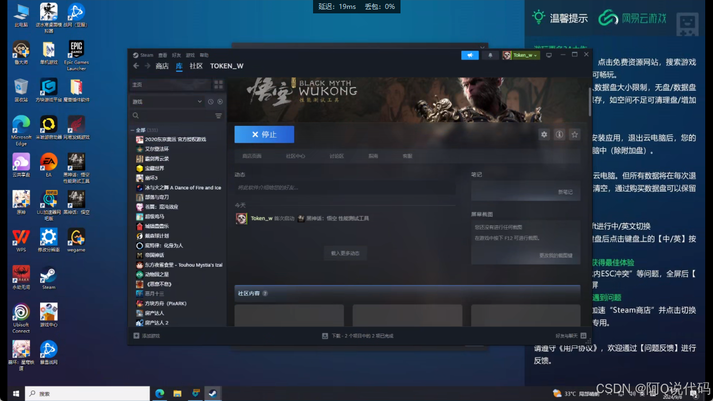
Task: Mark game as favorite with star
Action: [575, 134]
